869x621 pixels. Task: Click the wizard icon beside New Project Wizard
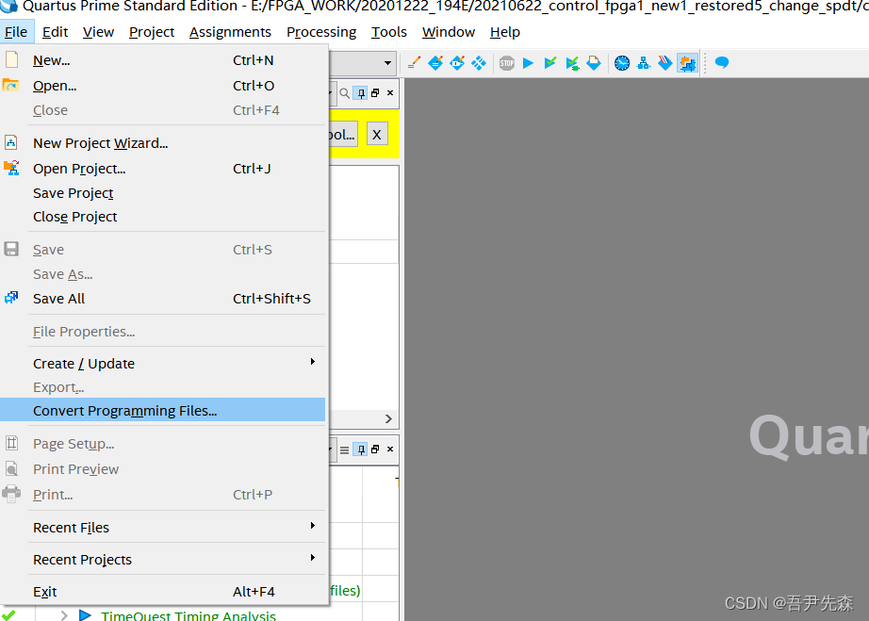(11, 142)
